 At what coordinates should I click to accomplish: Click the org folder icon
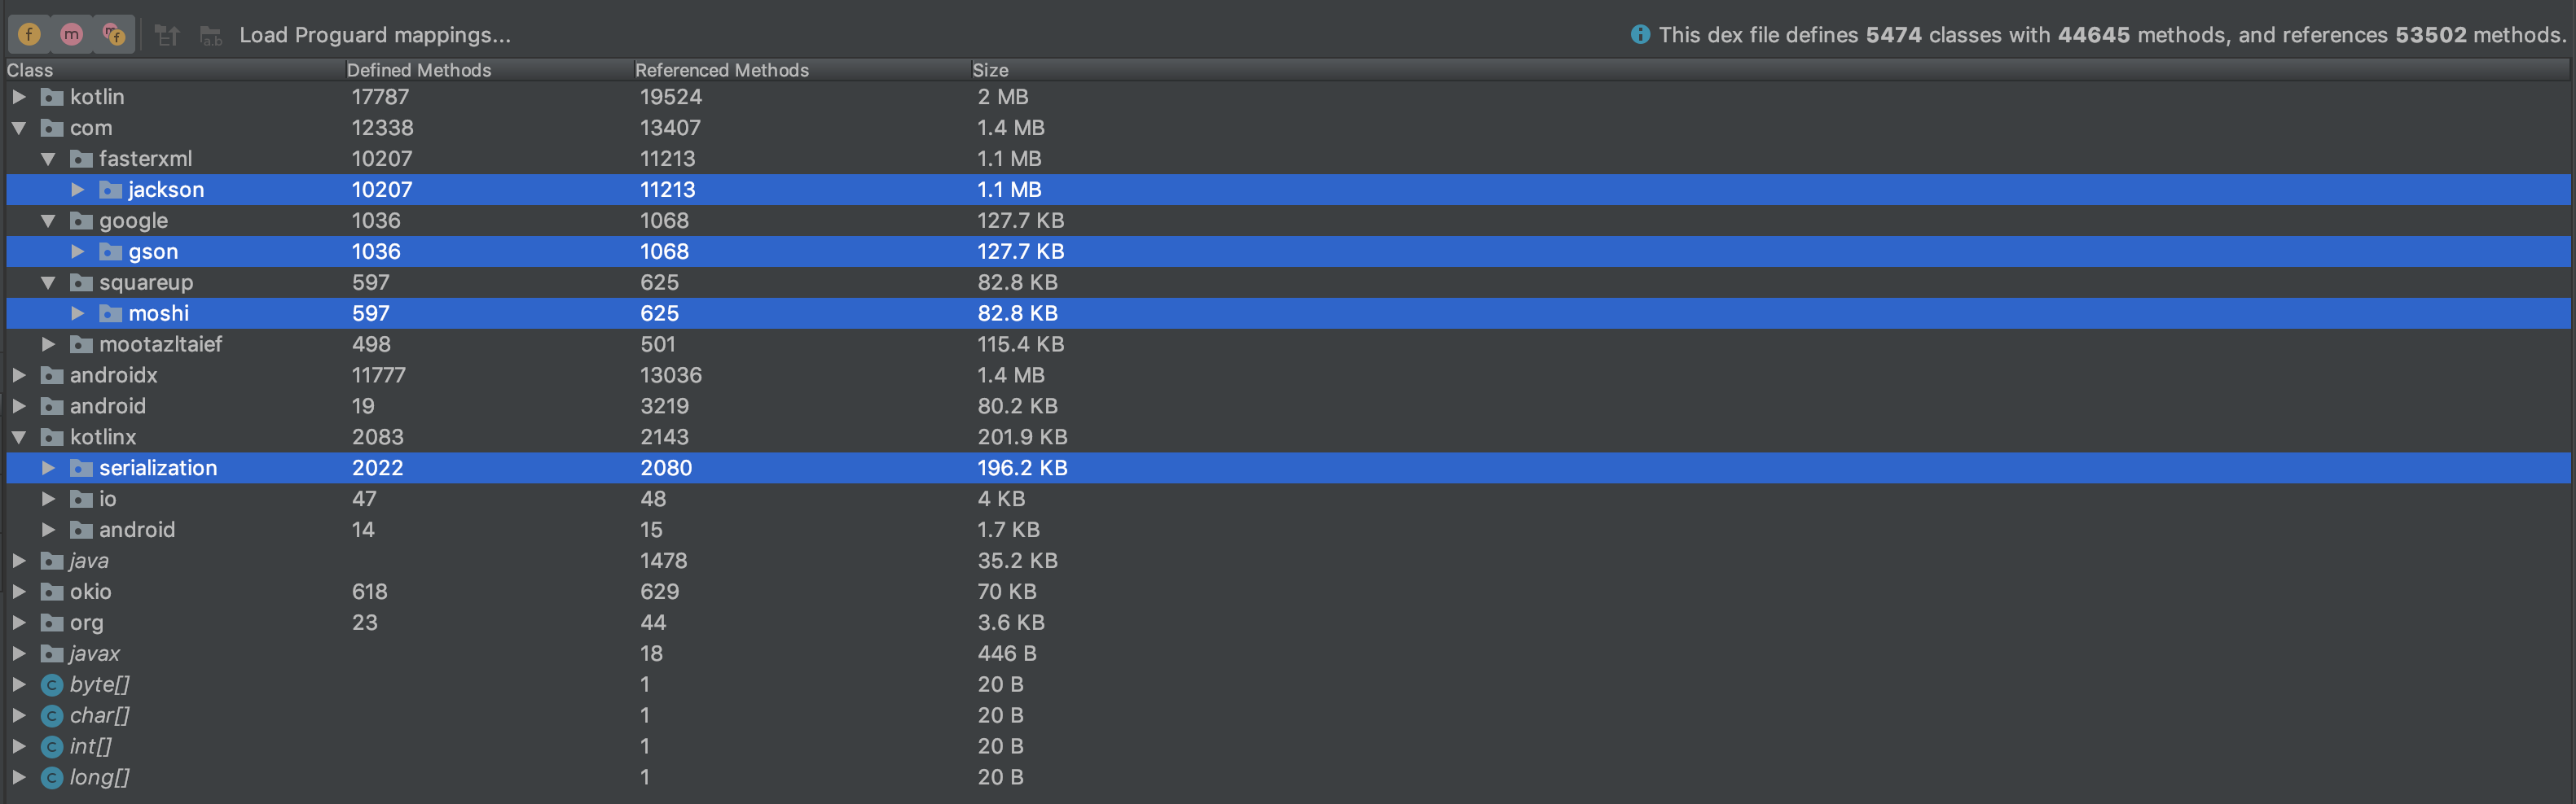[x=52, y=623]
